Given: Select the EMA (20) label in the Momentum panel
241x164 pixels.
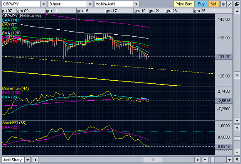Looking at the screenshot, I should click(10, 97).
